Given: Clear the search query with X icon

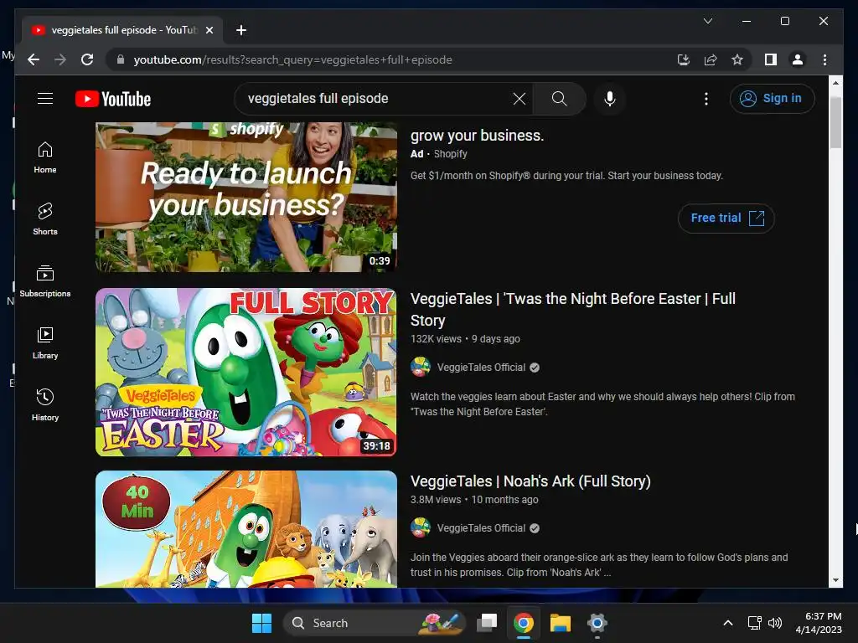Looking at the screenshot, I should [x=519, y=99].
